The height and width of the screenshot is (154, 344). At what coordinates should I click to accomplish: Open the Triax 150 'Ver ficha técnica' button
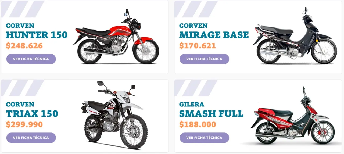click(x=31, y=138)
